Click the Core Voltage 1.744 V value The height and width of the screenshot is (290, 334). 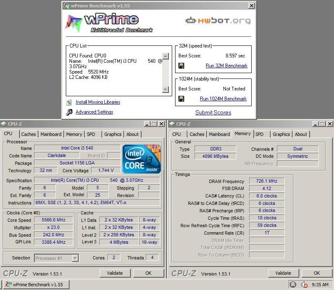pos(106,170)
